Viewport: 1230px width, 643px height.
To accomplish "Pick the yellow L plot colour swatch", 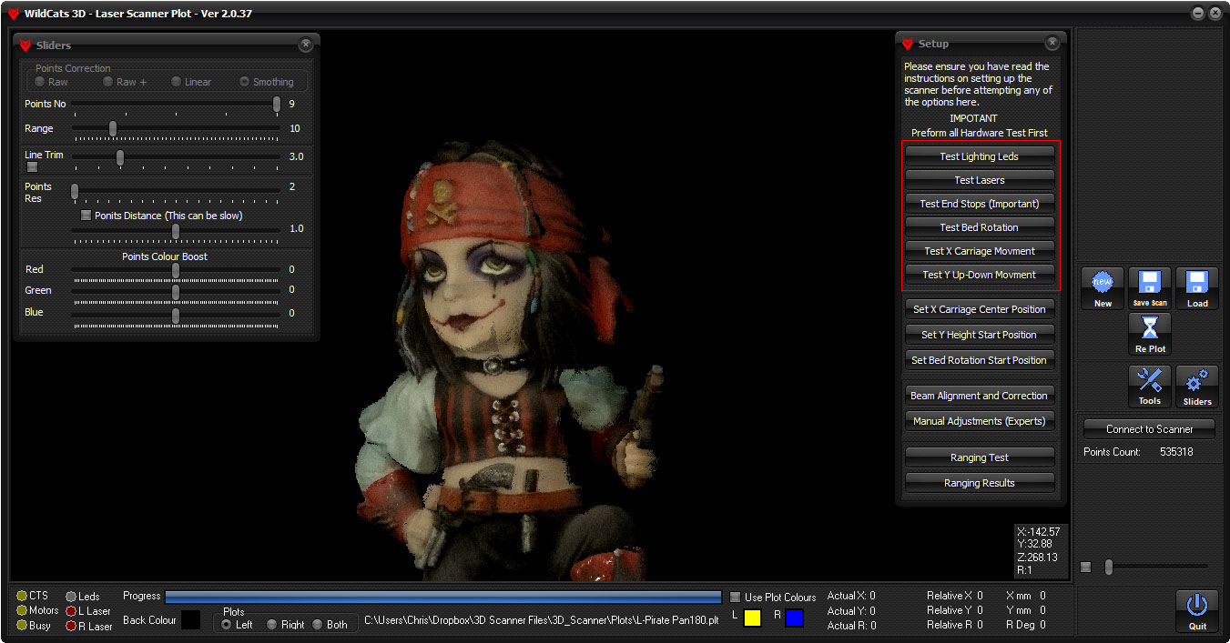I will pyautogui.click(x=752, y=618).
